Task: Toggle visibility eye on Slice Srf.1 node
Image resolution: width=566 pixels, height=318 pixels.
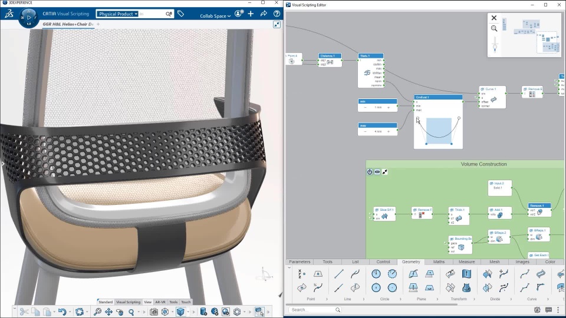Action: (x=377, y=210)
